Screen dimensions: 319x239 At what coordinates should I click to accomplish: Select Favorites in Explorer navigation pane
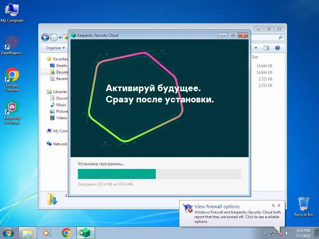point(57,59)
